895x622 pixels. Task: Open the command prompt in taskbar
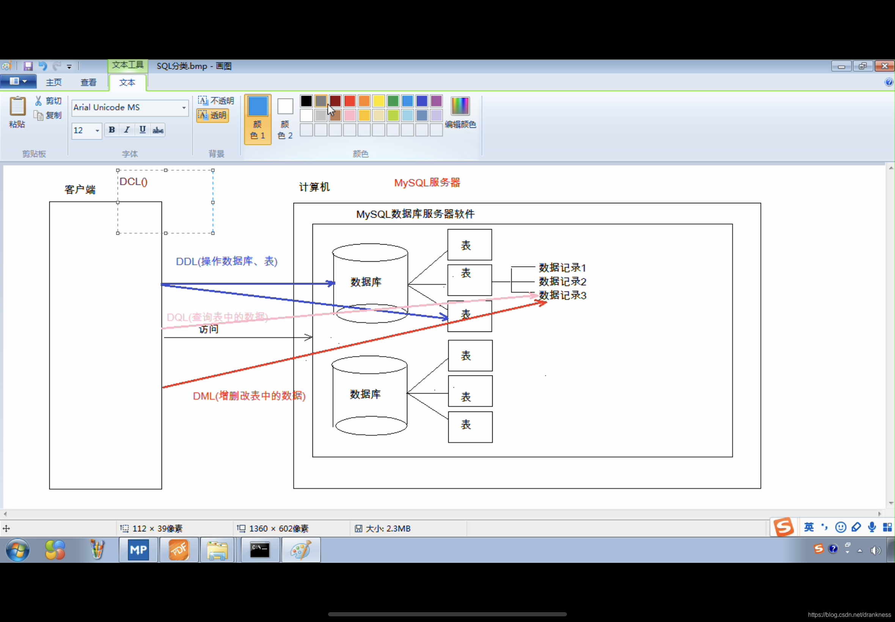(260, 550)
